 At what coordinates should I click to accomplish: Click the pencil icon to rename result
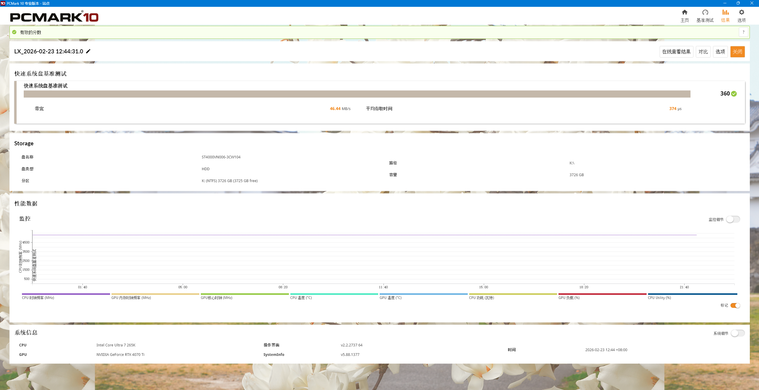click(x=88, y=51)
